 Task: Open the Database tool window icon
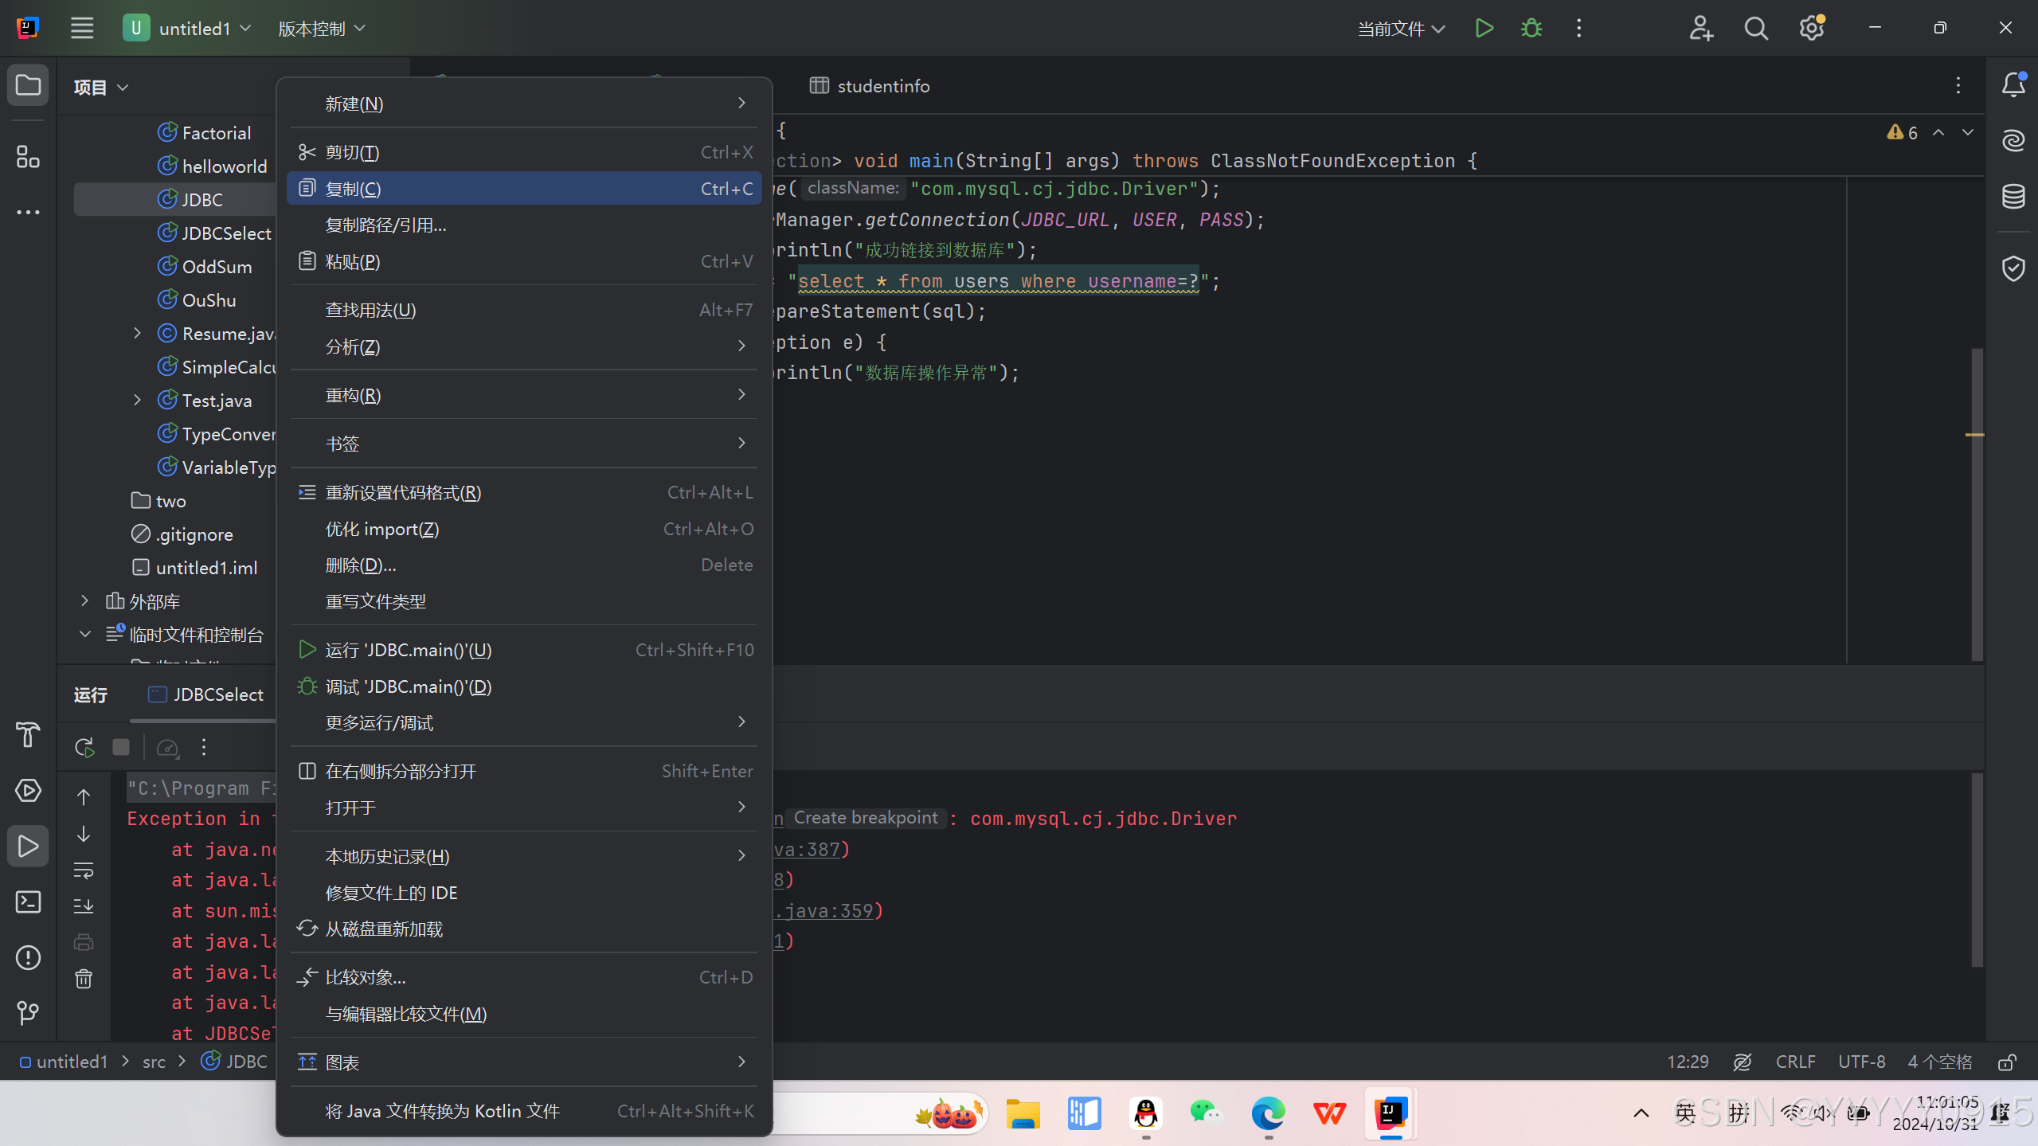click(2013, 196)
